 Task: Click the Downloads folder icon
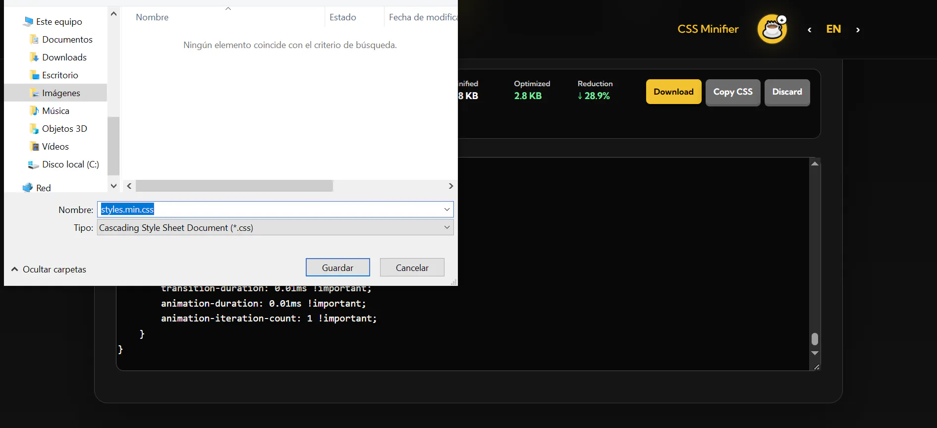(x=34, y=57)
